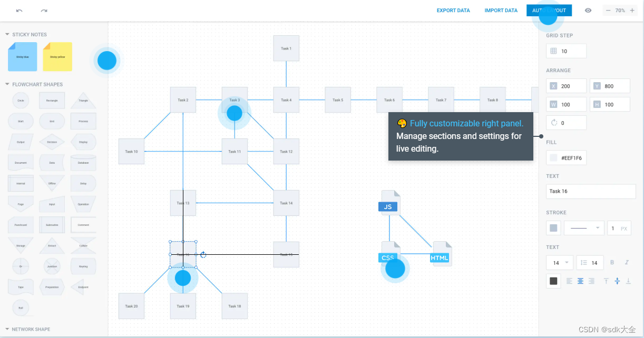Select the Junction shape in the shapes panel
The width and height of the screenshot is (644, 338).
[x=52, y=266]
